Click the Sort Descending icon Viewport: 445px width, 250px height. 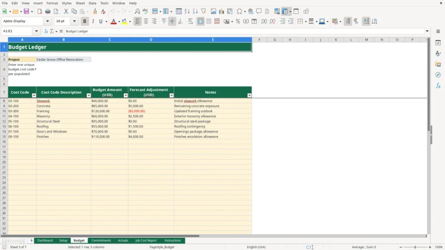[195, 11]
